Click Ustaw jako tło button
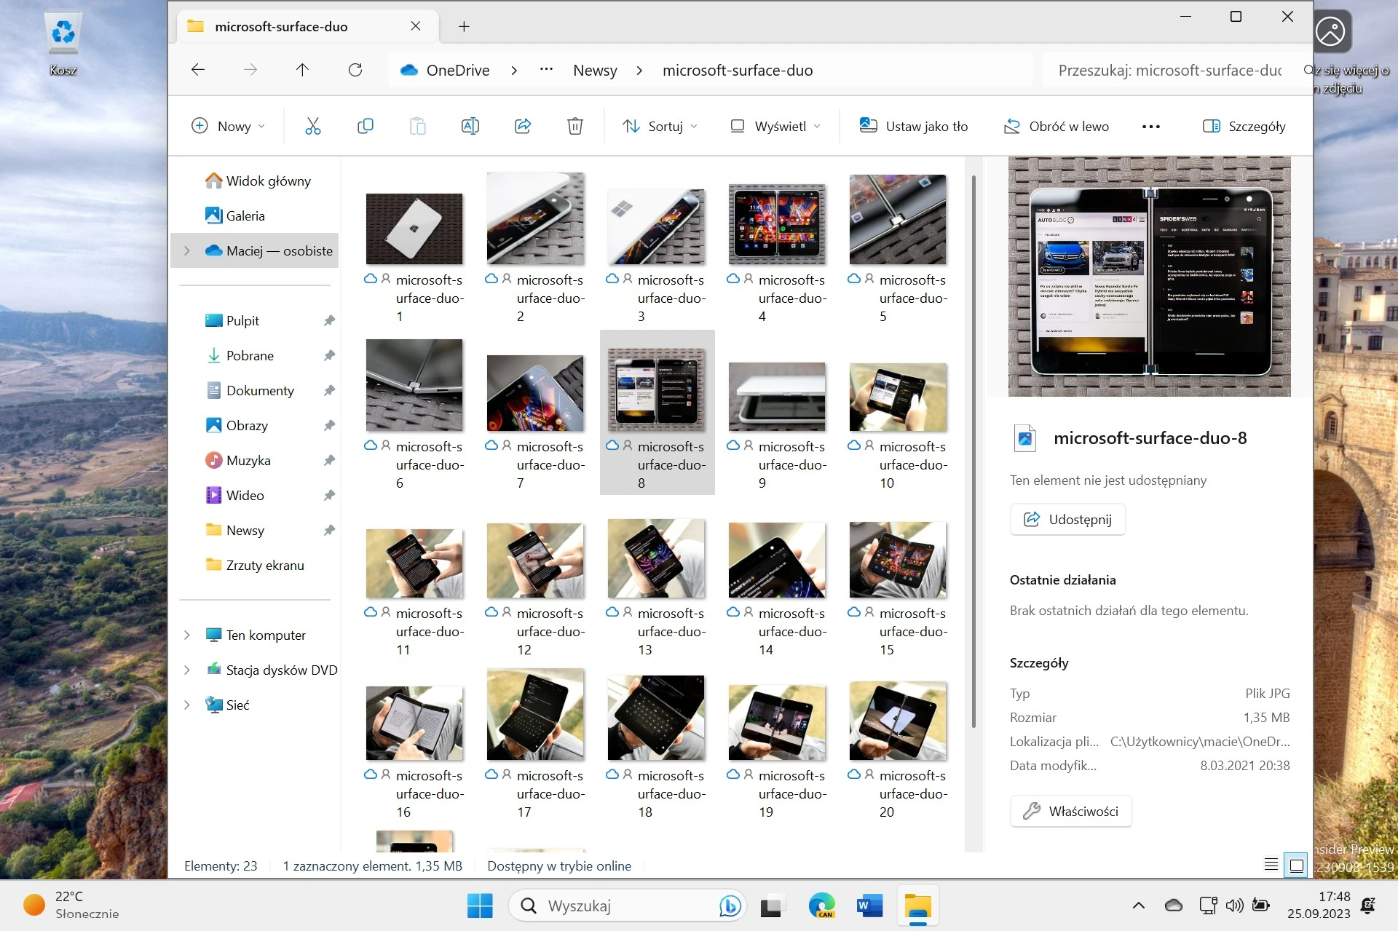 (914, 126)
